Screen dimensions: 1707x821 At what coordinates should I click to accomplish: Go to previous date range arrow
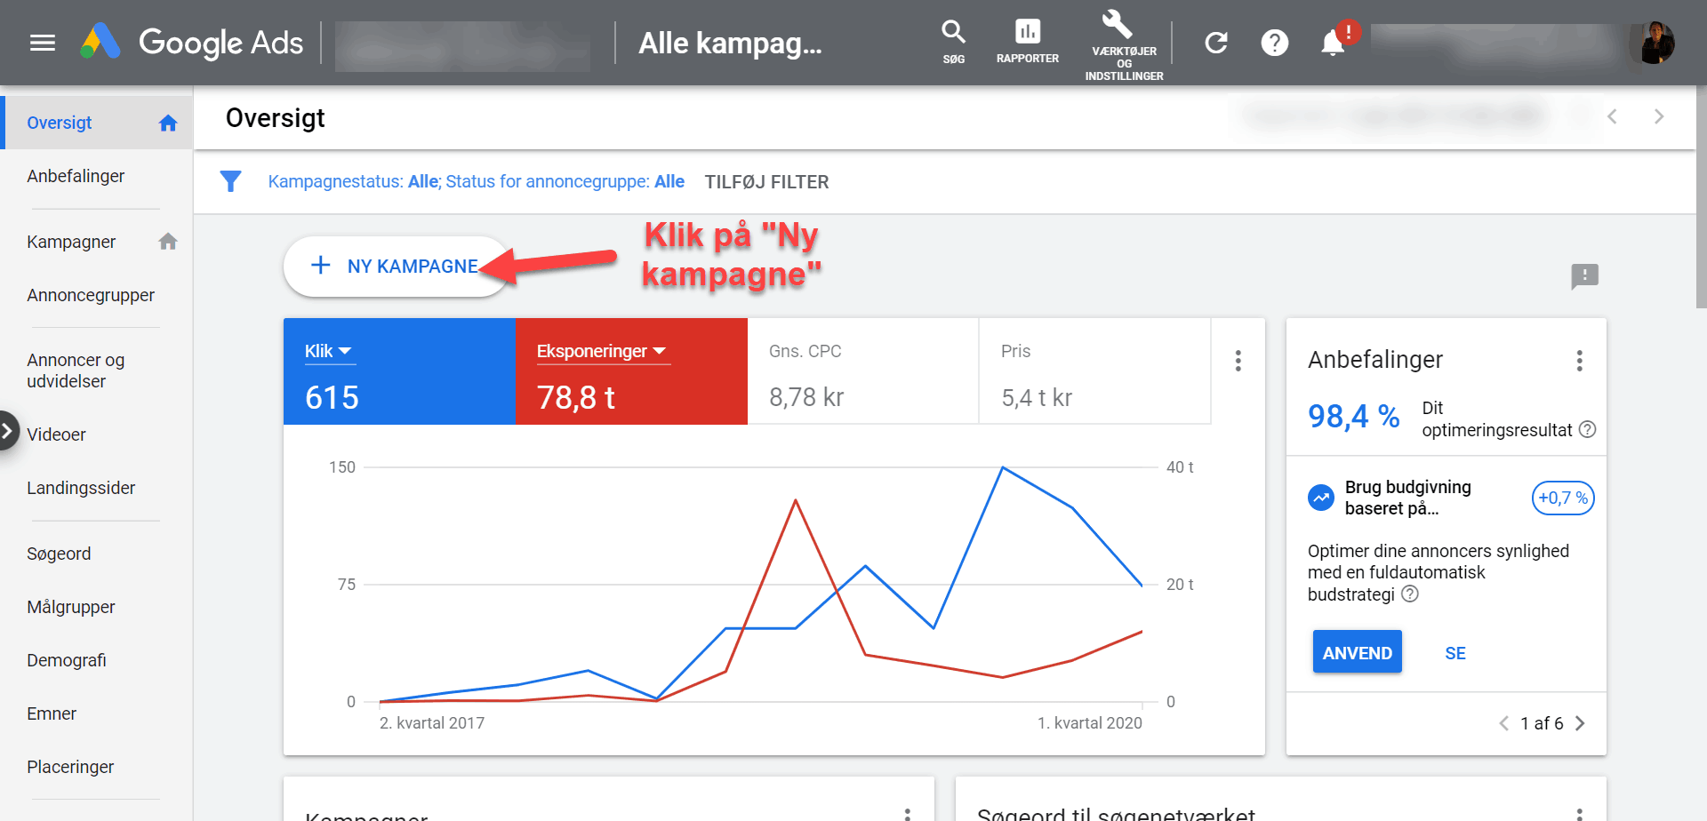1612,116
